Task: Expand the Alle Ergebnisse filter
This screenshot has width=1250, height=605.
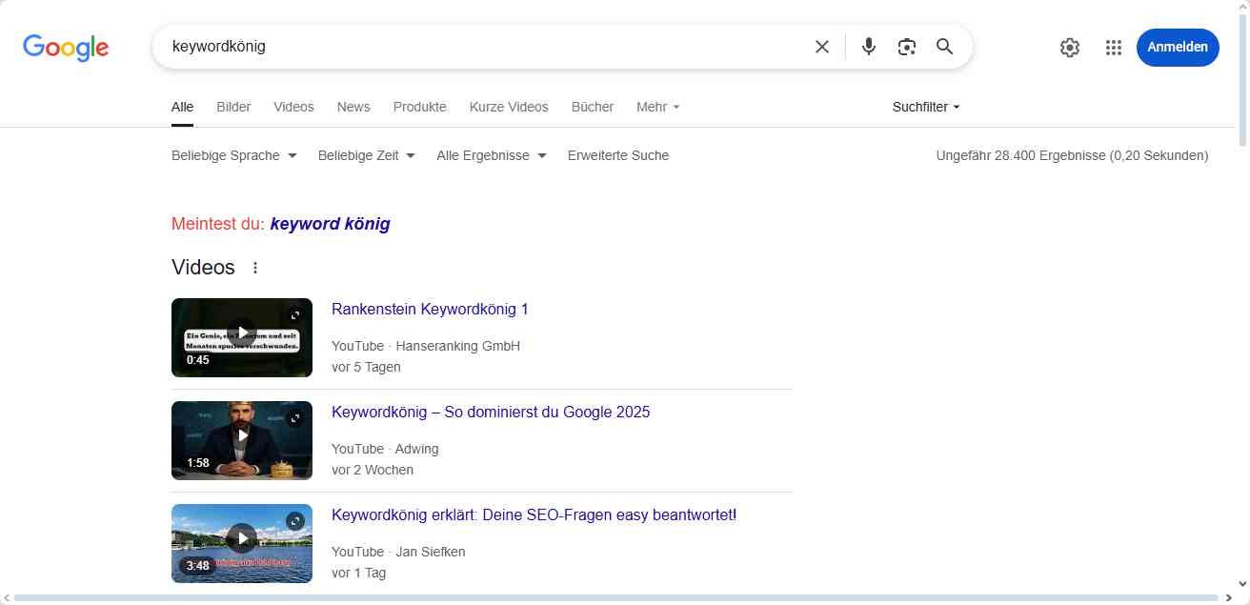Action: coord(492,155)
